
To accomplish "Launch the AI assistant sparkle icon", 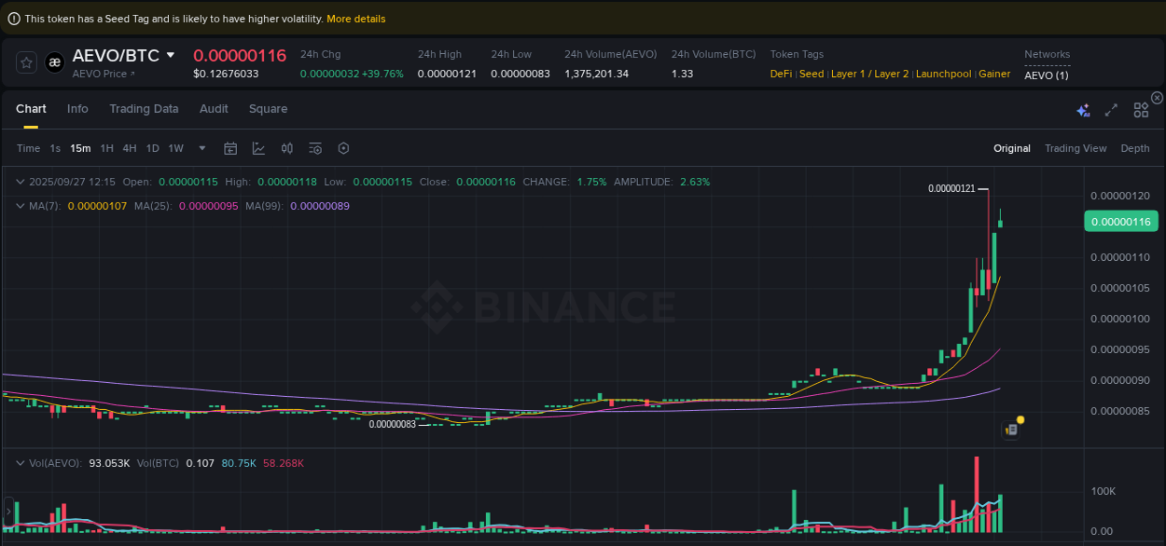I will click(1083, 109).
